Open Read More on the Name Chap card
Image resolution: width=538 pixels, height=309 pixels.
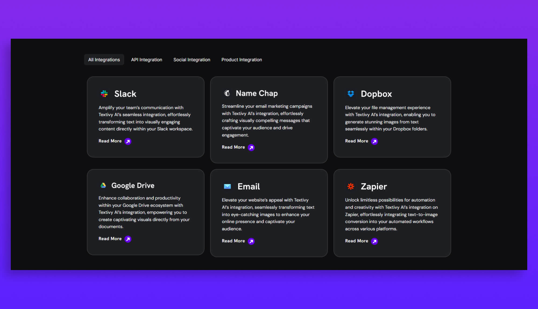pyautogui.click(x=233, y=147)
